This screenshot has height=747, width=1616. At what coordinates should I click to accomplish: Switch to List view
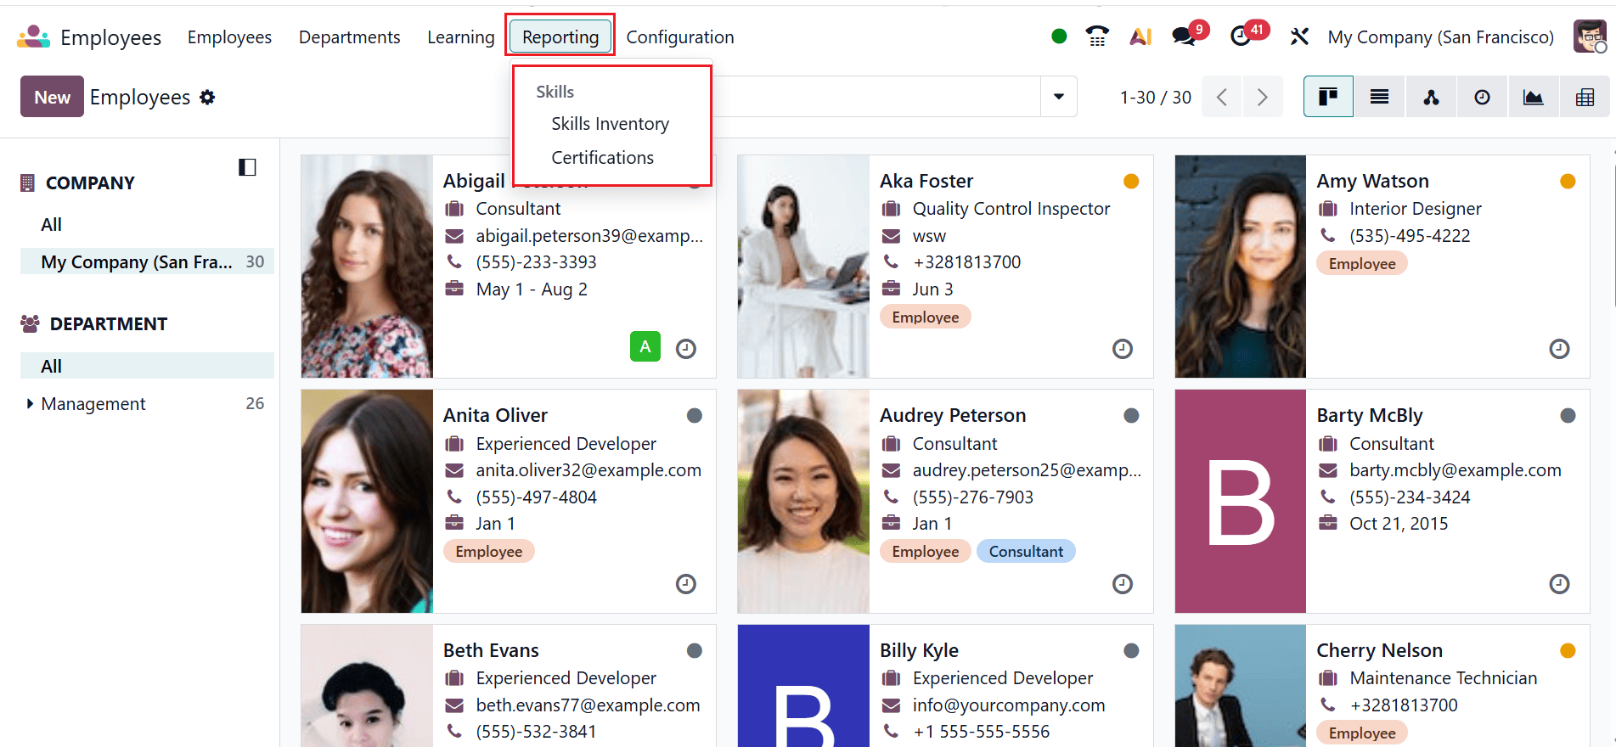pos(1379,97)
